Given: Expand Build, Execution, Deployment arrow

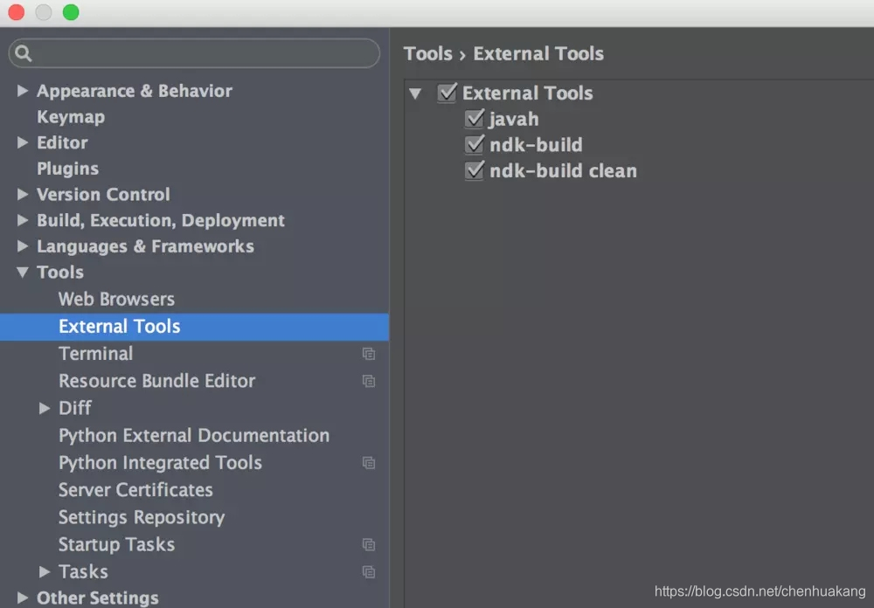Looking at the screenshot, I should 23,220.
